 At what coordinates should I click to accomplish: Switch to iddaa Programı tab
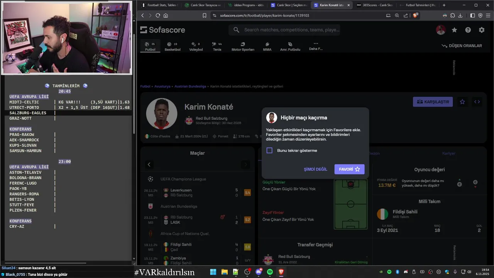click(245, 5)
